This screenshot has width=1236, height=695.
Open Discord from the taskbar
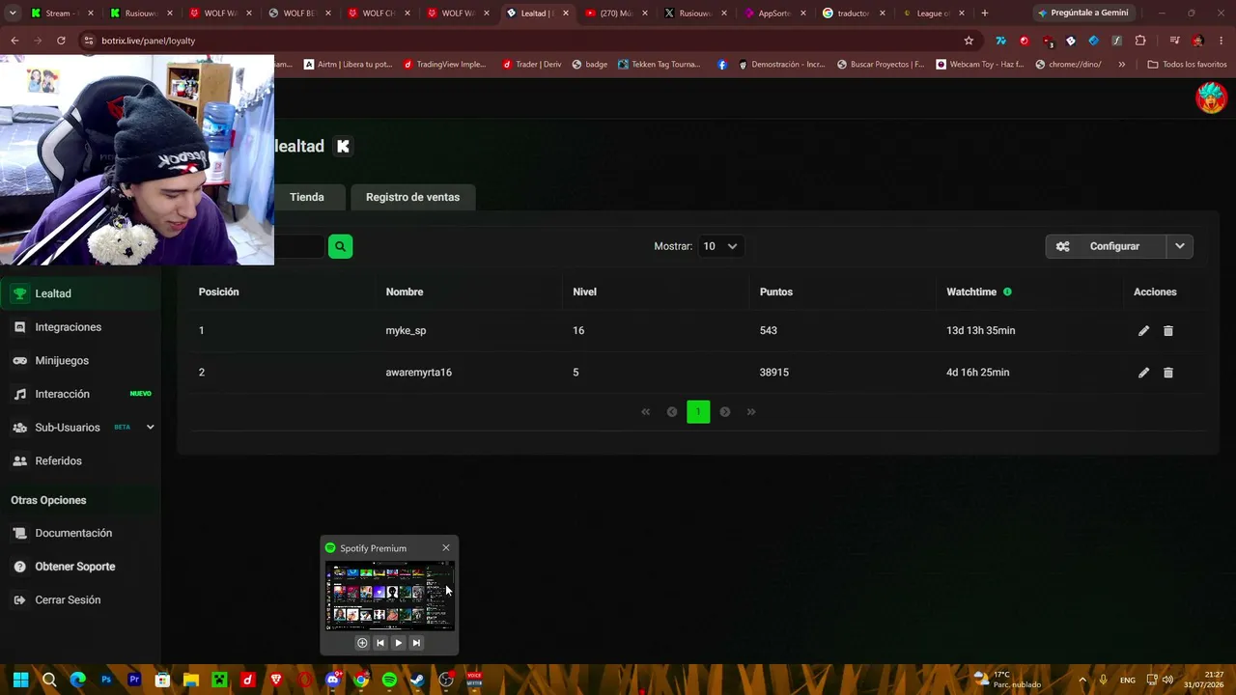(x=333, y=680)
